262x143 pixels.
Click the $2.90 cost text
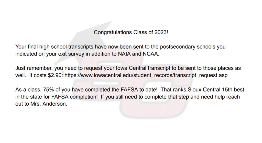[x=55, y=75]
